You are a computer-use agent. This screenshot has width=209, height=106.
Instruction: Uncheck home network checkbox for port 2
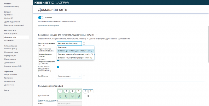click(x=72, y=96)
